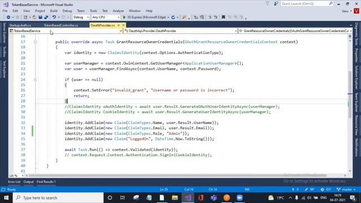Click the Undo icon
Screen dimensions: 361x203
pyautogui.click(x=54, y=17)
